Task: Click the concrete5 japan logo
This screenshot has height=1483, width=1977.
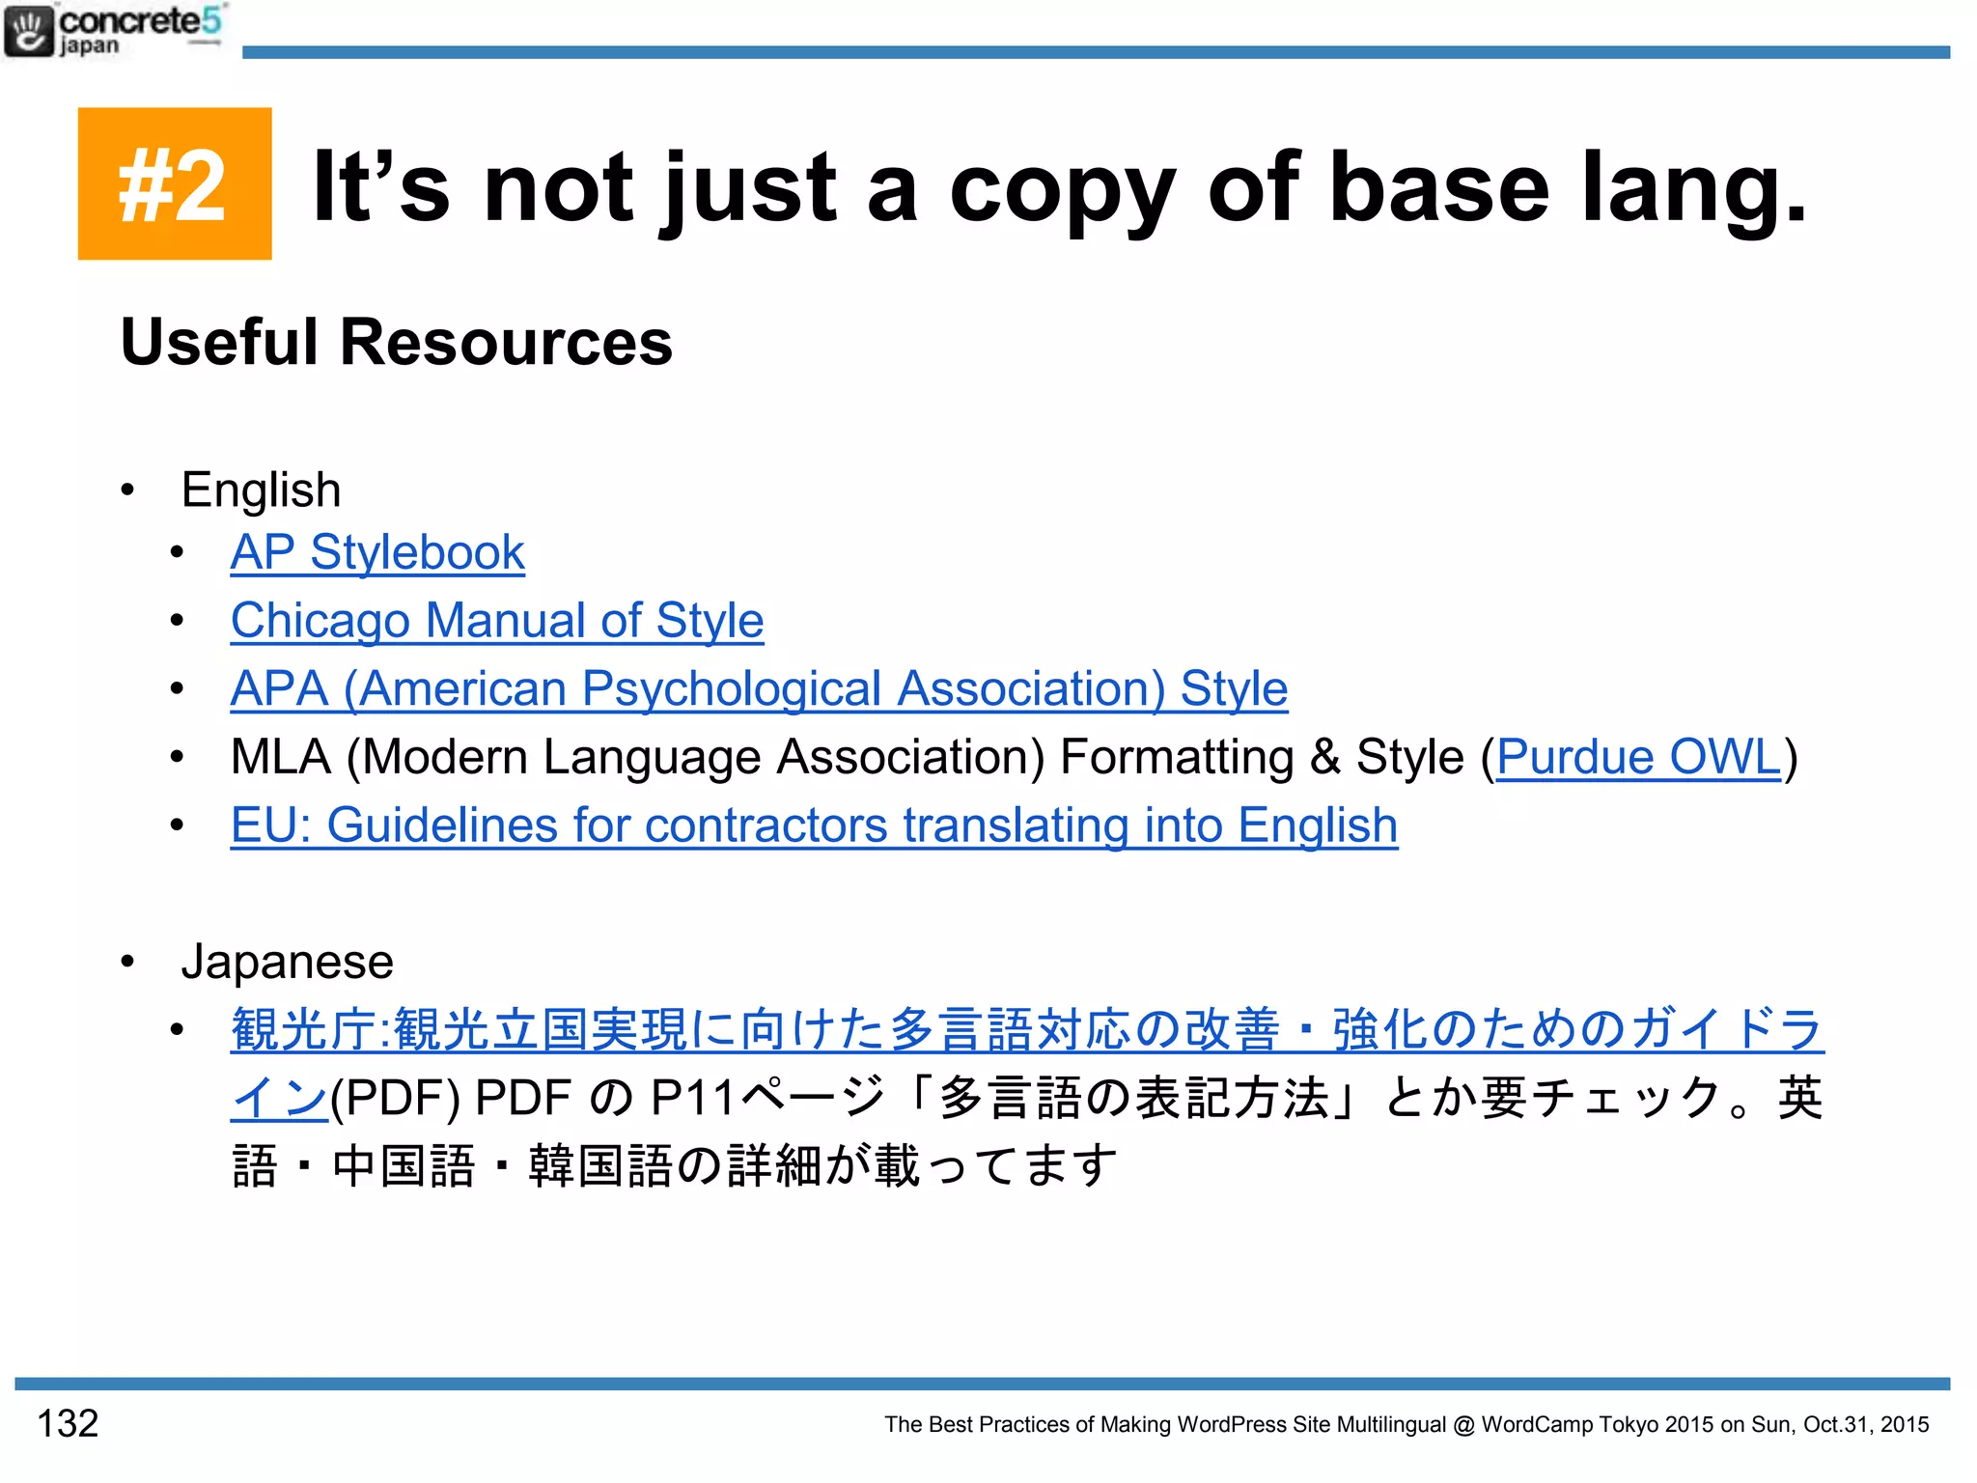Action: [x=114, y=31]
